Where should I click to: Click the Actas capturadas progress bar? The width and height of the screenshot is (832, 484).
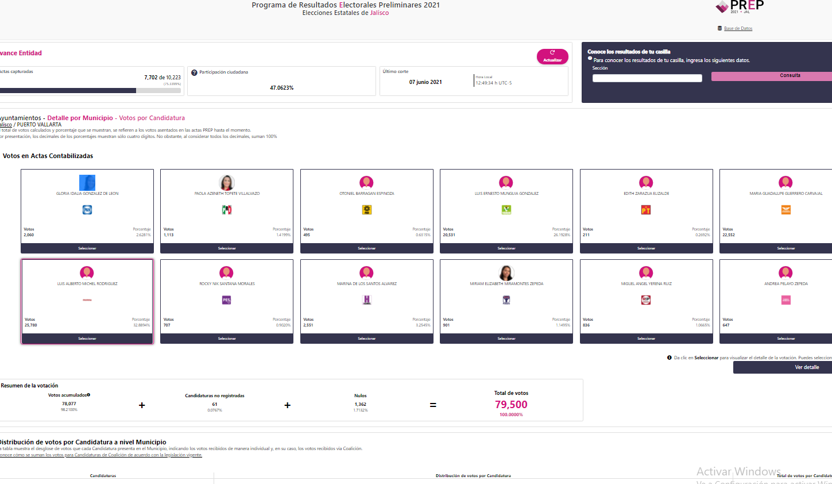90,90
